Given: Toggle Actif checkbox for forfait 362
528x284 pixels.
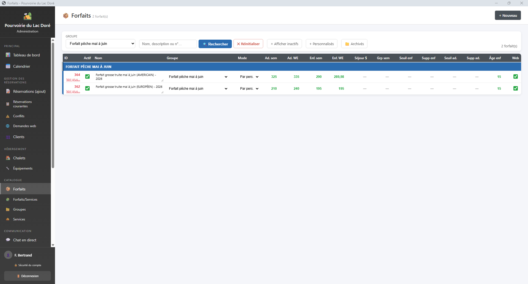Looking at the screenshot, I should tap(87, 88).
